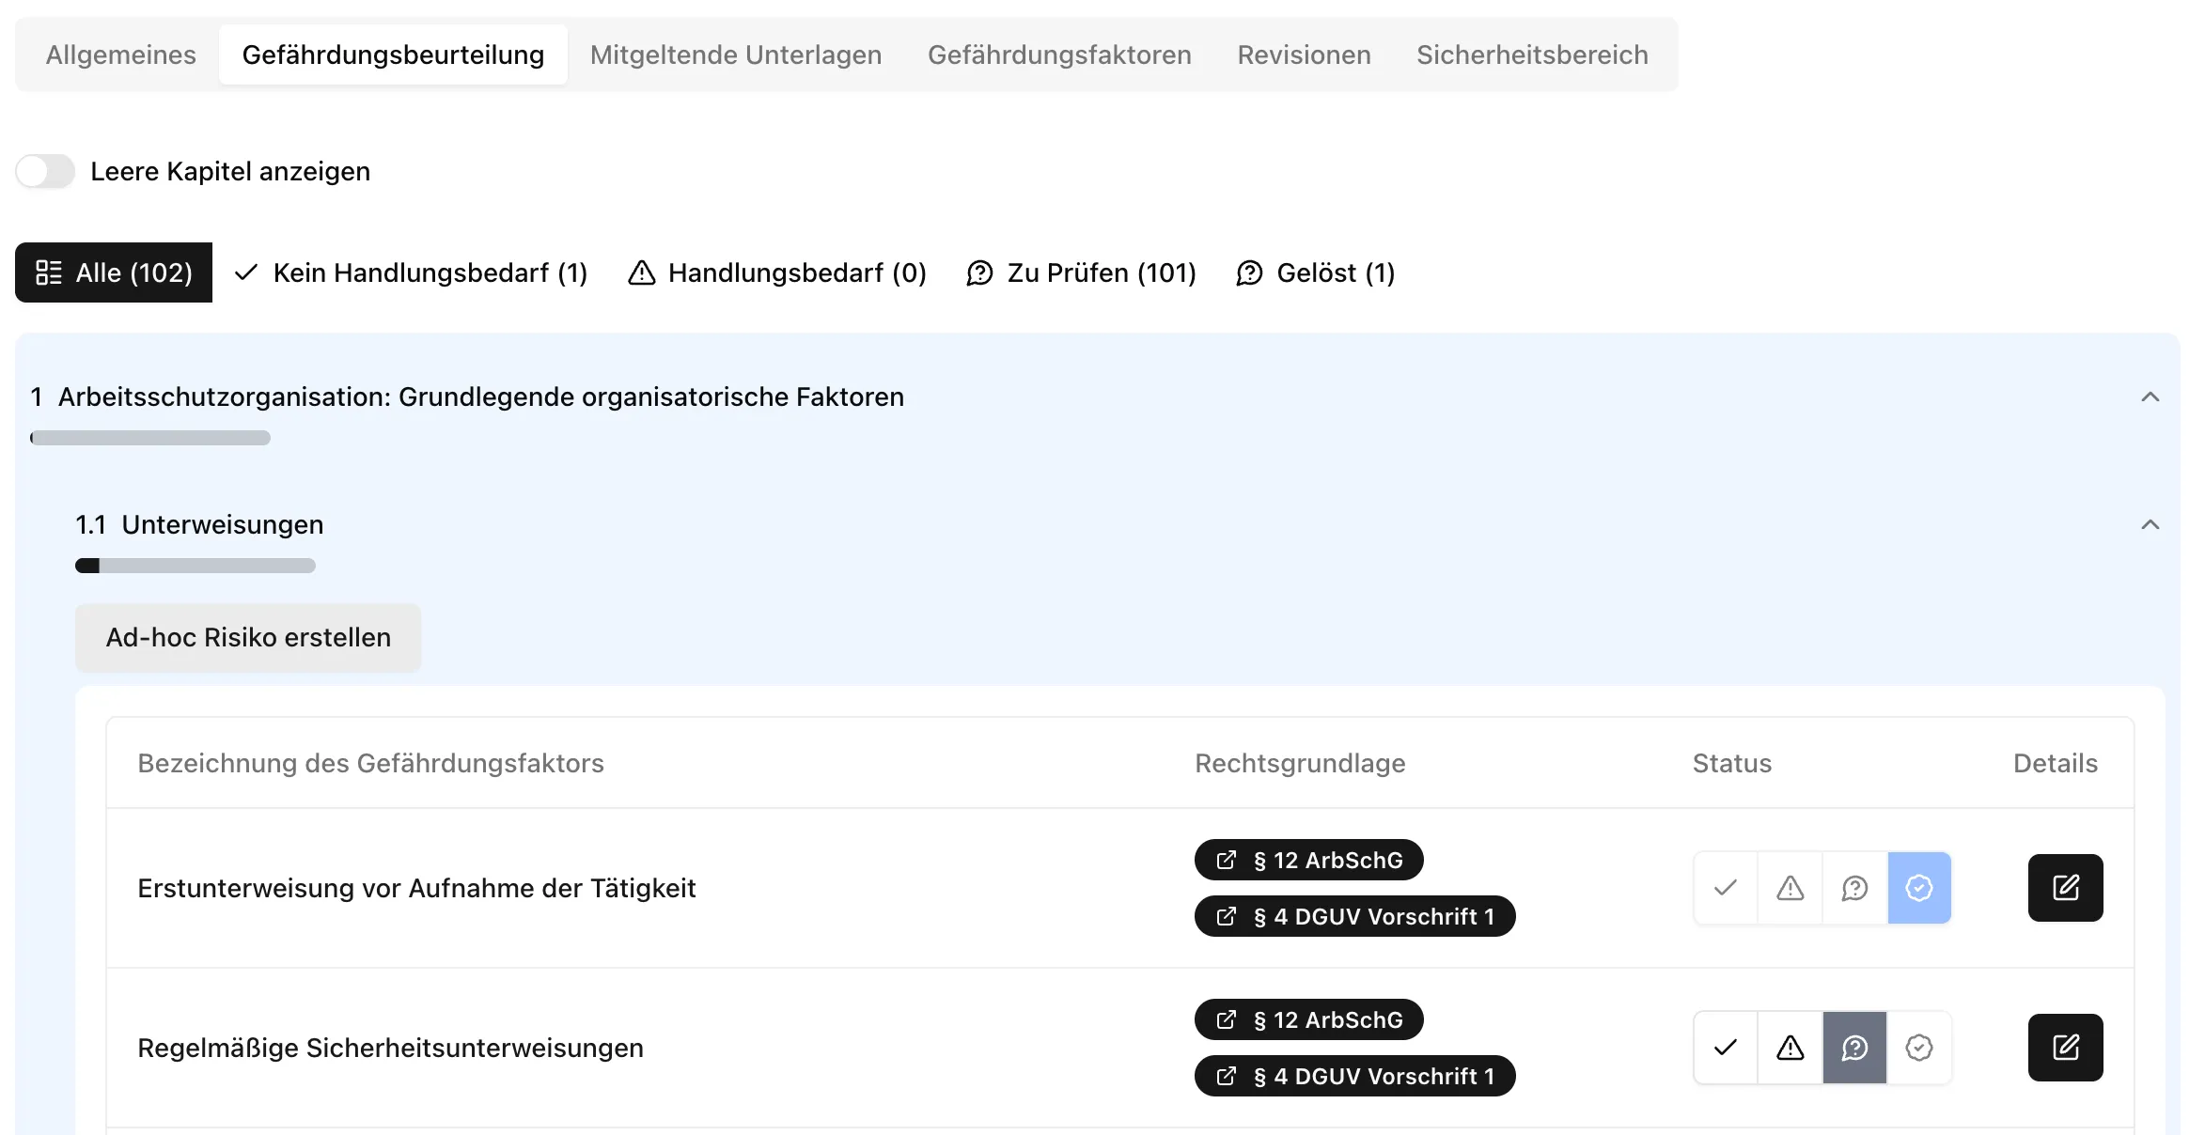The image size is (2205, 1135).
Task: Select the blue Gelöst badge on Erstunterweisung
Action: point(1918,887)
